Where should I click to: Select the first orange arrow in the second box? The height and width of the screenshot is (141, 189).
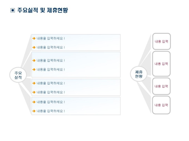(34, 61)
